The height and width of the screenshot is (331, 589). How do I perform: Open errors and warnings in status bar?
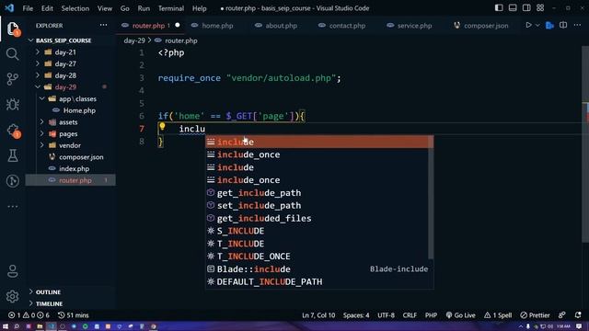pos(29,315)
